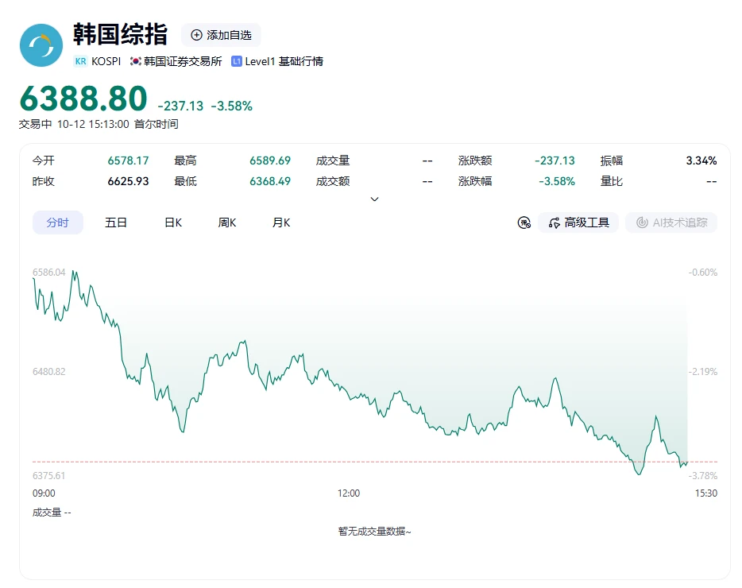Click the 添加自选 watchlist button

(221, 35)
